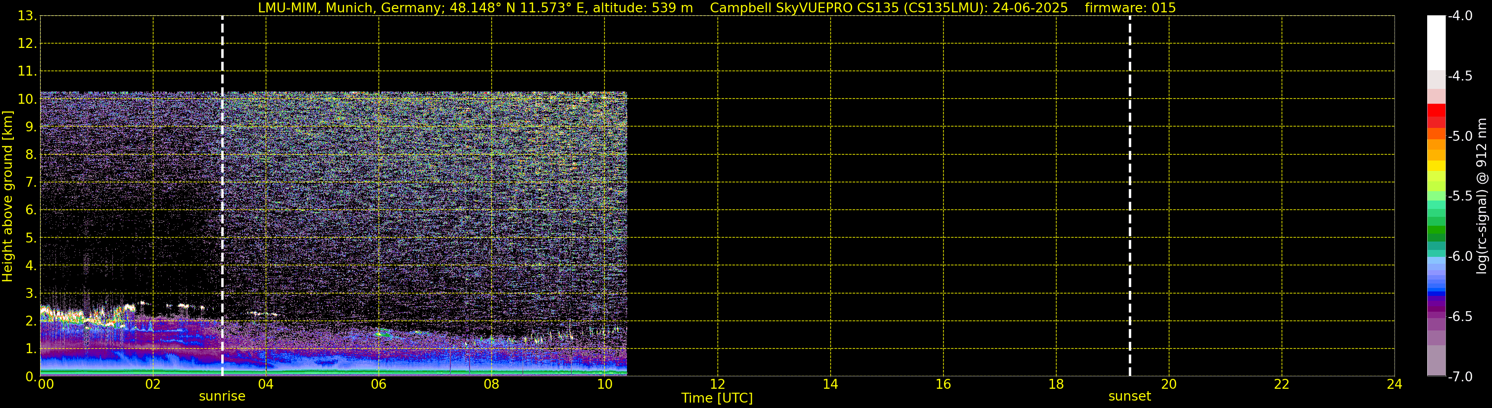
Task: Click the "-7.0" colorbar tick label
Action: tap(1460, 376)
